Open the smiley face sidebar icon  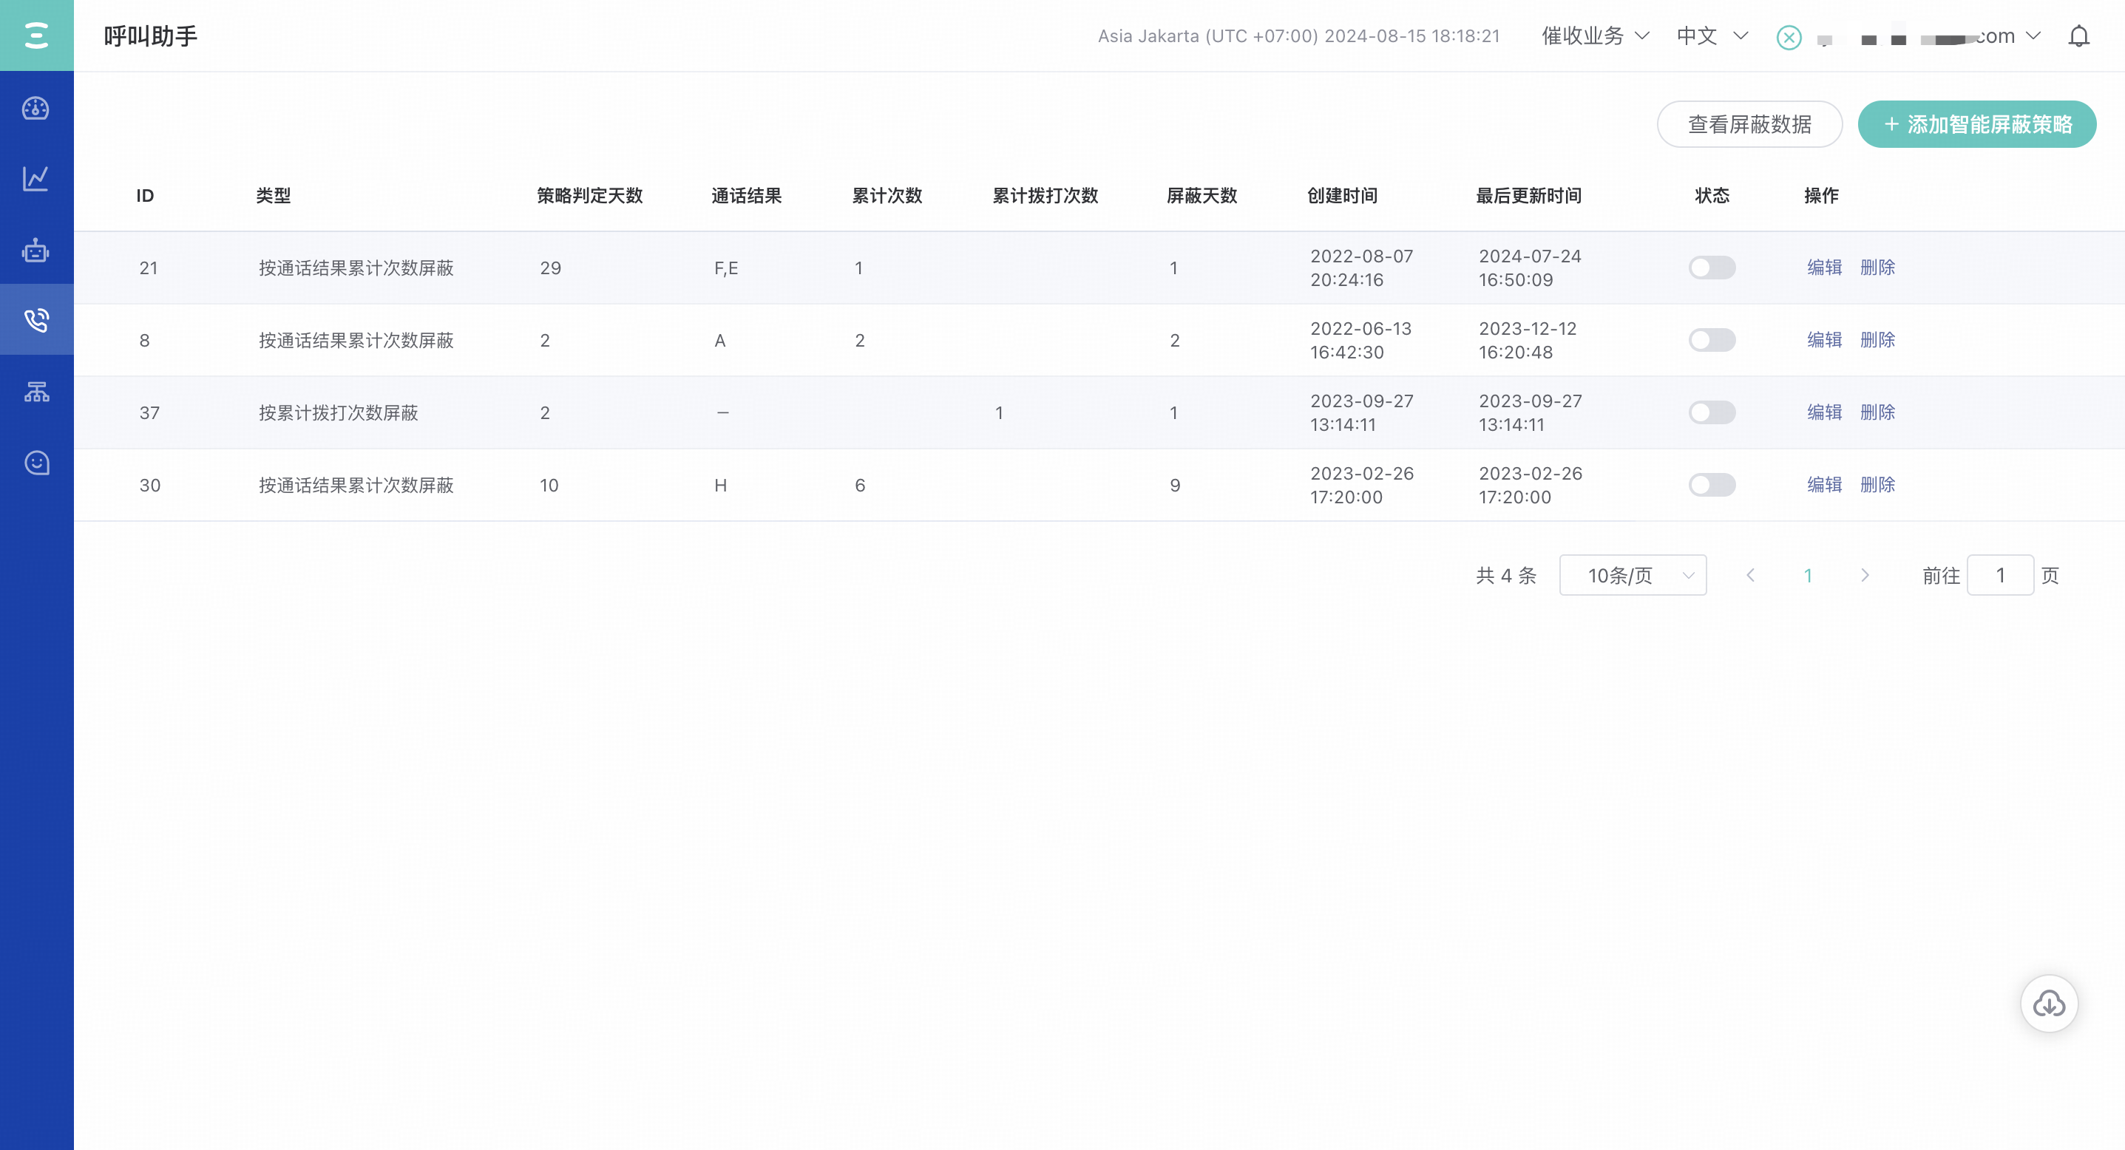click(35, 463)
